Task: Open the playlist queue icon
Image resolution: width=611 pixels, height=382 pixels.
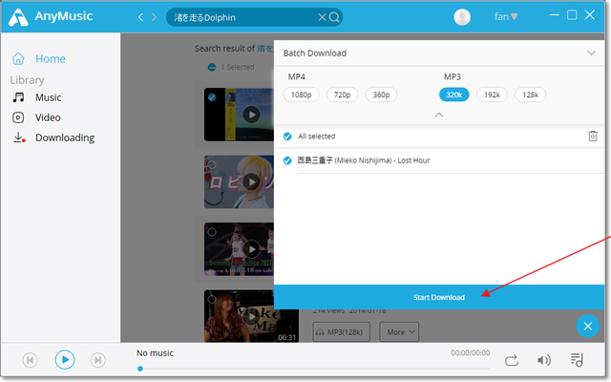Action: point(577,360)
